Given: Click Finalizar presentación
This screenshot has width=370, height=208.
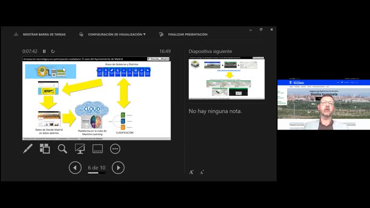Looking at the screenshot, I should point(187,35).
